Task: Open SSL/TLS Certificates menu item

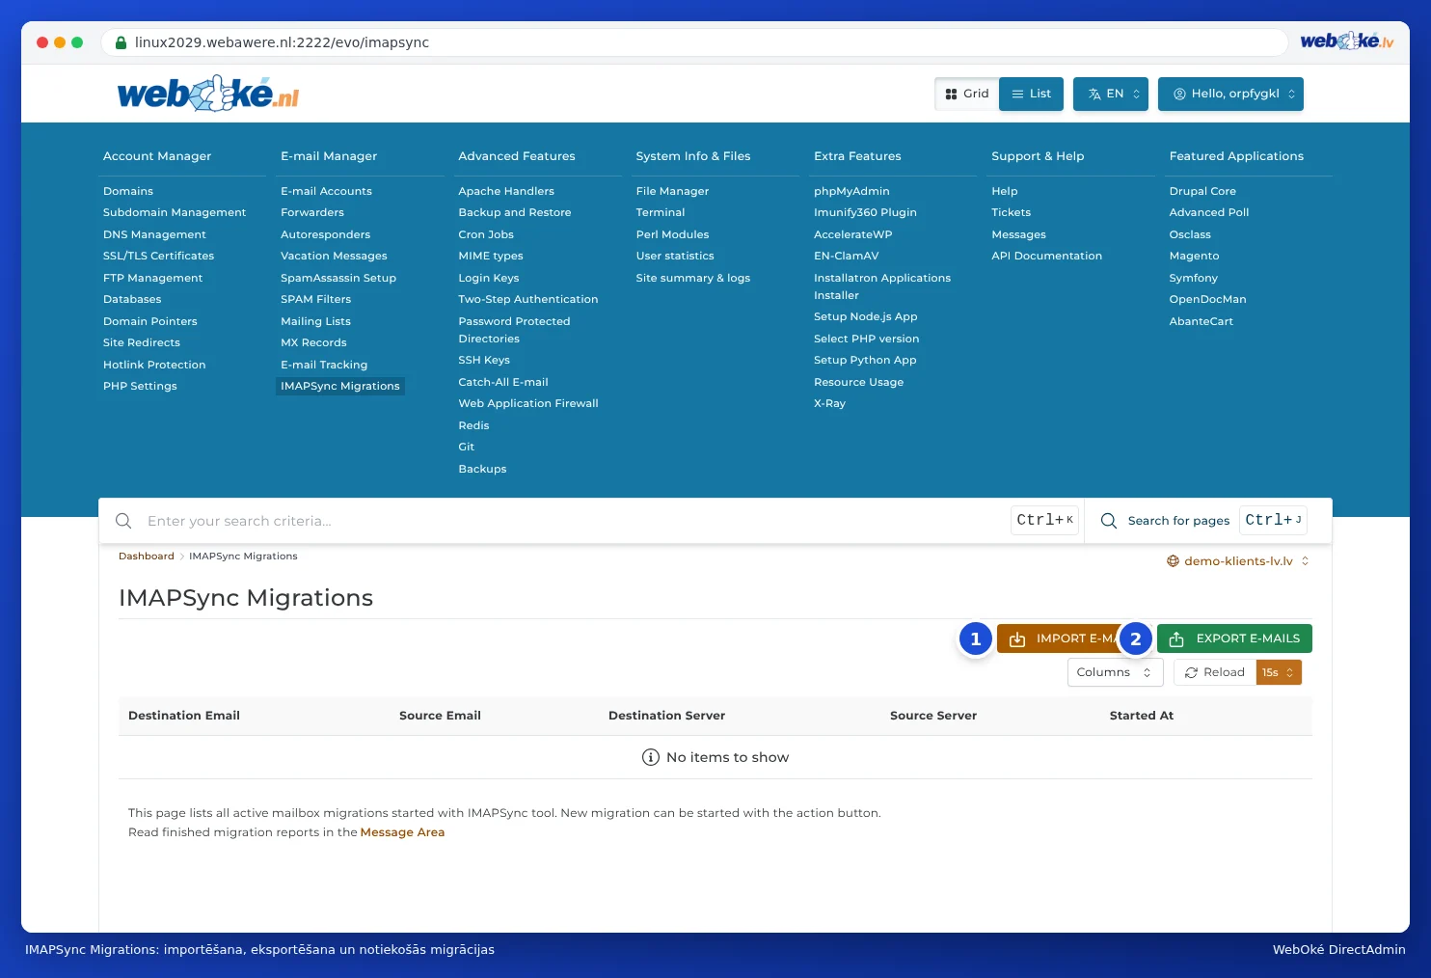Action: pos(158,256)
